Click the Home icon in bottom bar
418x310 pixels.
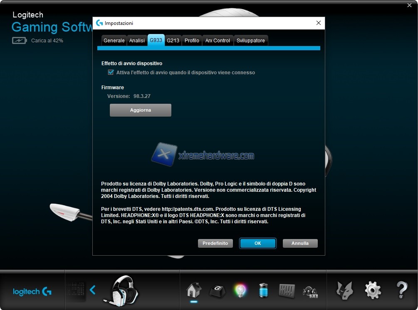194,290
